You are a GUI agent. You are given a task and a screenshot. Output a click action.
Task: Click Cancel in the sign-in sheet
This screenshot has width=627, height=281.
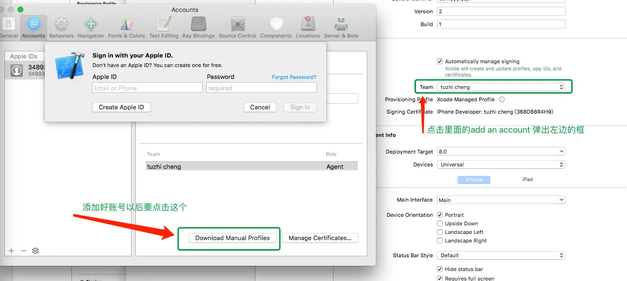[260, 107]
